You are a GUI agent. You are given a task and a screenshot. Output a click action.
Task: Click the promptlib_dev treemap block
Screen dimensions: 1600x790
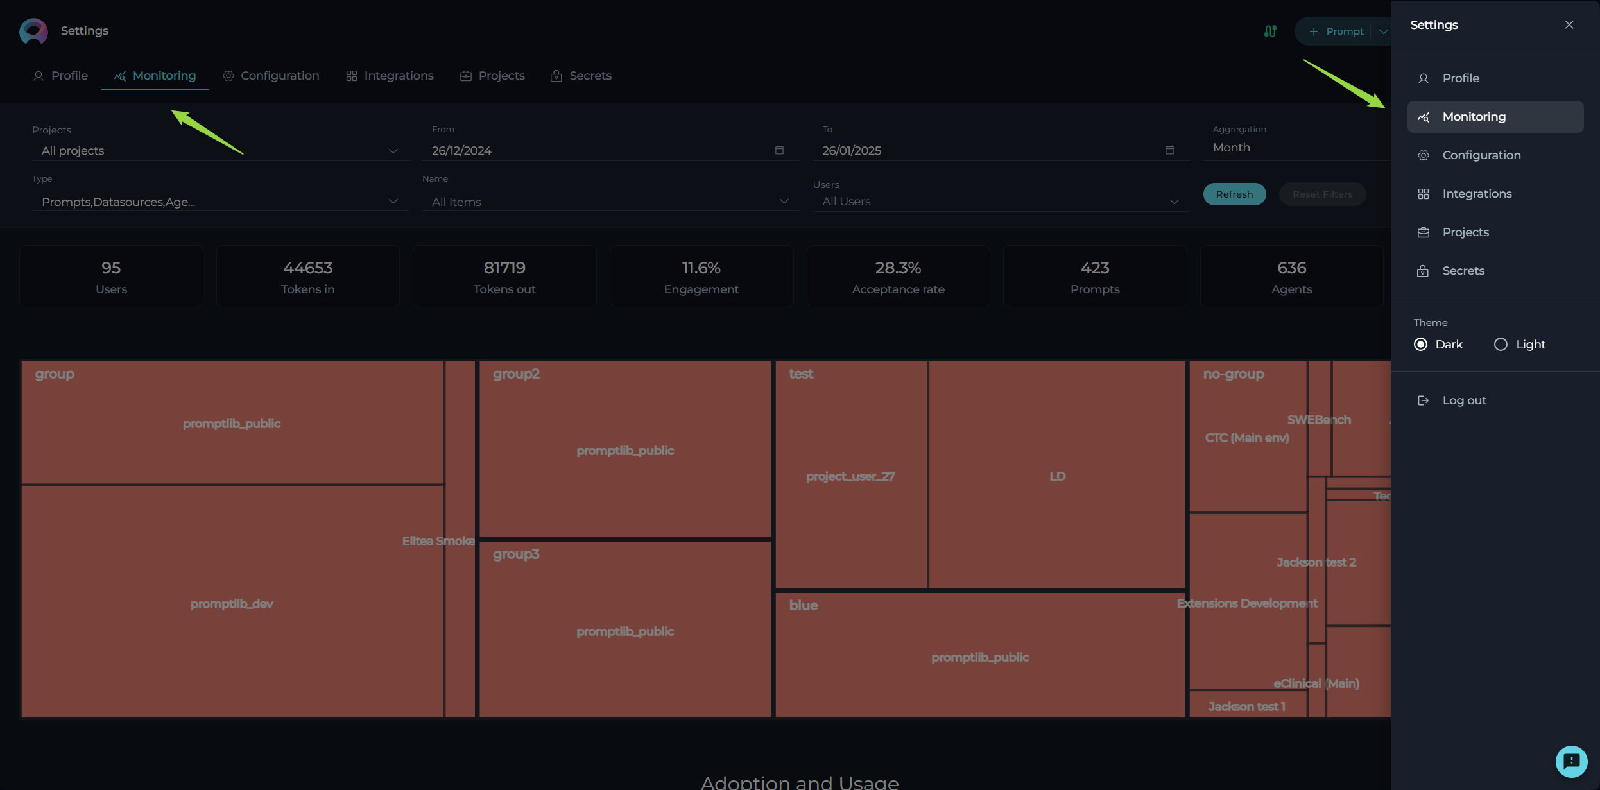(x=232, y=601)
